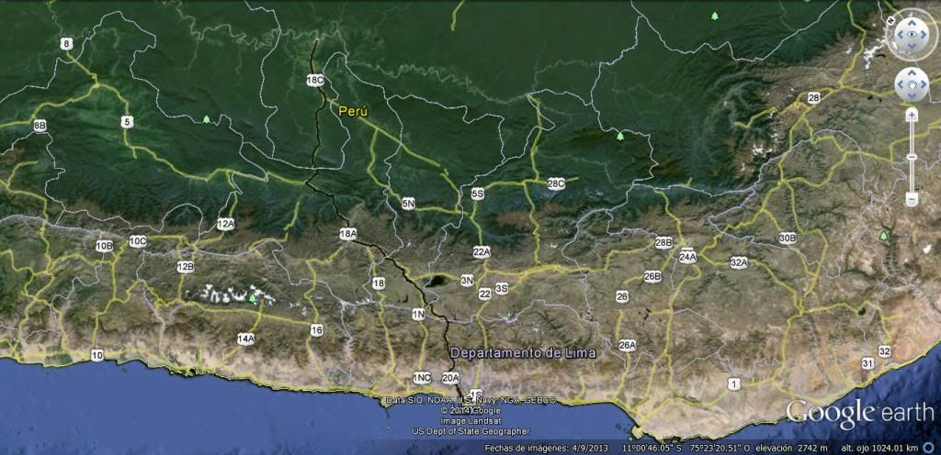Click the green park tree icon near route 5
This screenshot has height=455, width=941.
click(x=208, y=119)
